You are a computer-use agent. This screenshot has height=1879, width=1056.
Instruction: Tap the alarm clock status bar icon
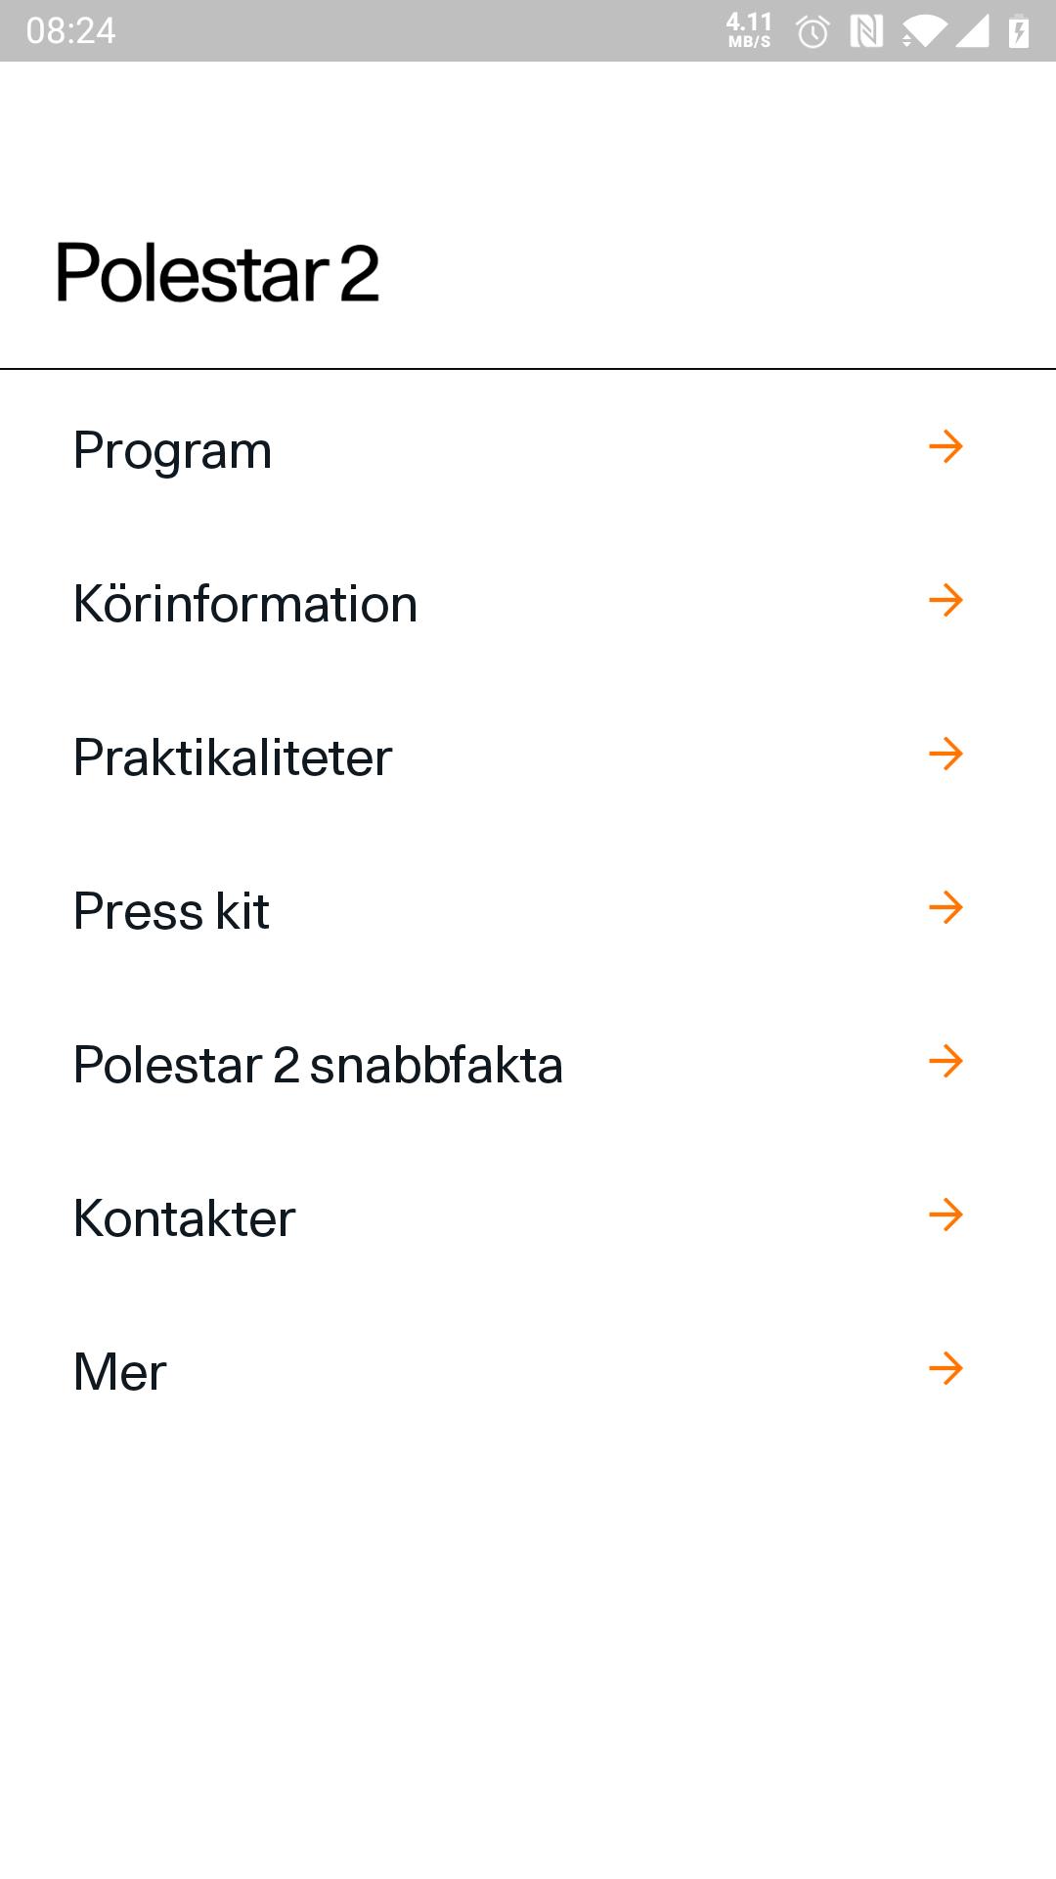coord(813,32)
